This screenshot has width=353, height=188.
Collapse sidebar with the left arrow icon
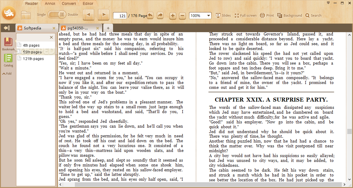7,28
